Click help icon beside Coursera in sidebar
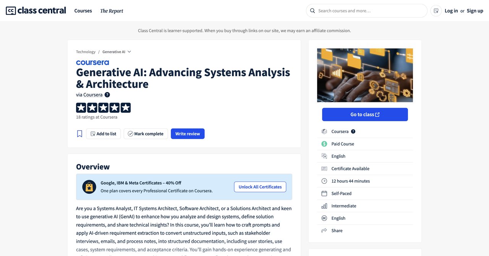Image resolution: width=489 pixels, height=256 pixels. coord(353,131)
